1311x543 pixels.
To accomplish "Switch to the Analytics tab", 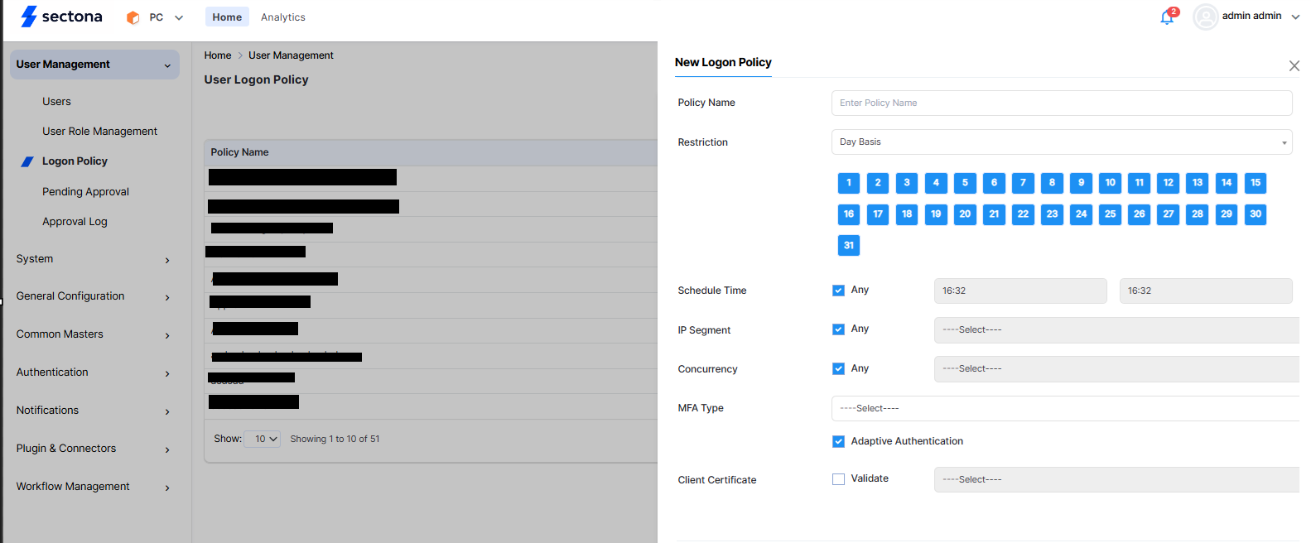I will (x=282, y=17).
